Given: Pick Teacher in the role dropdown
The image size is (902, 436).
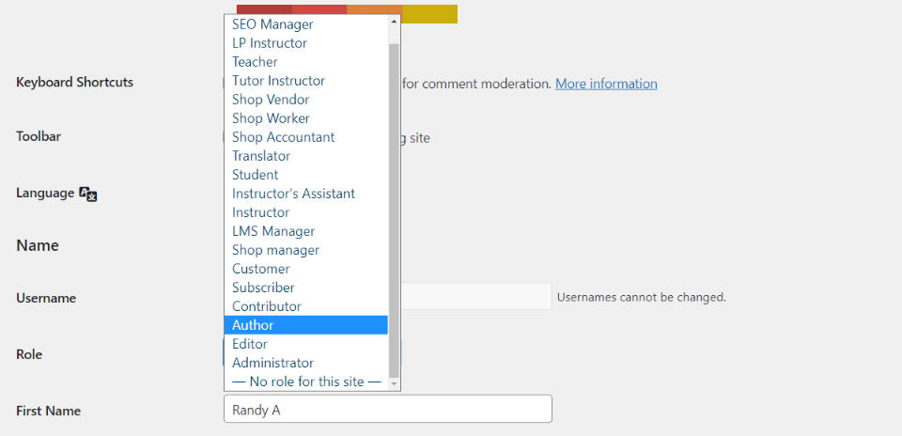Looking at the screenshot, I should [255, 62].
